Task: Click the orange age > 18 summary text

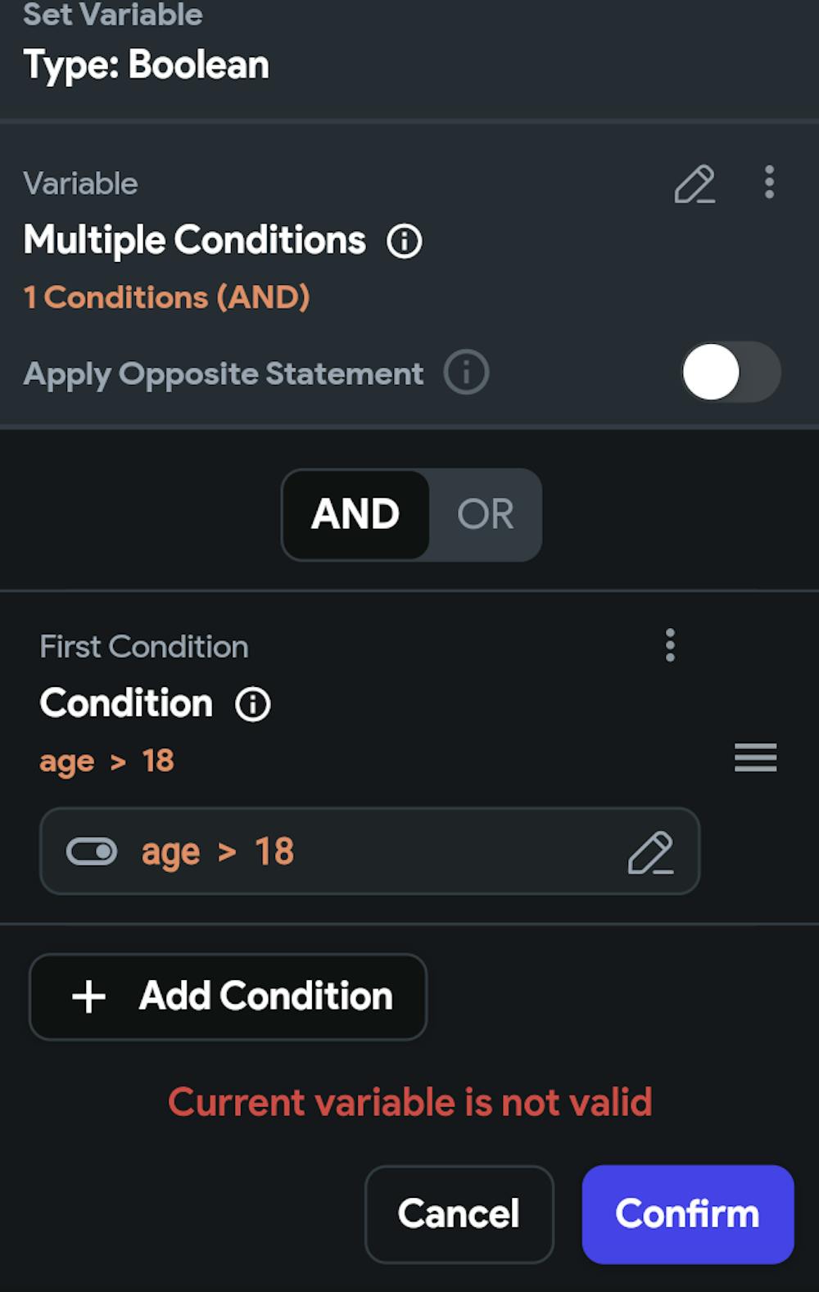Action: coord(107,761)
